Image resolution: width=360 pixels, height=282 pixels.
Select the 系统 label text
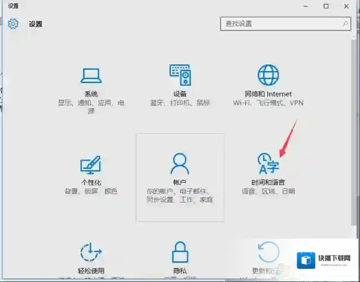coord(91,94)
